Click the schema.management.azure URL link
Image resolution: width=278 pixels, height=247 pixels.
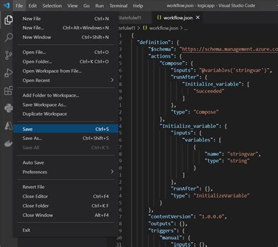230,49
